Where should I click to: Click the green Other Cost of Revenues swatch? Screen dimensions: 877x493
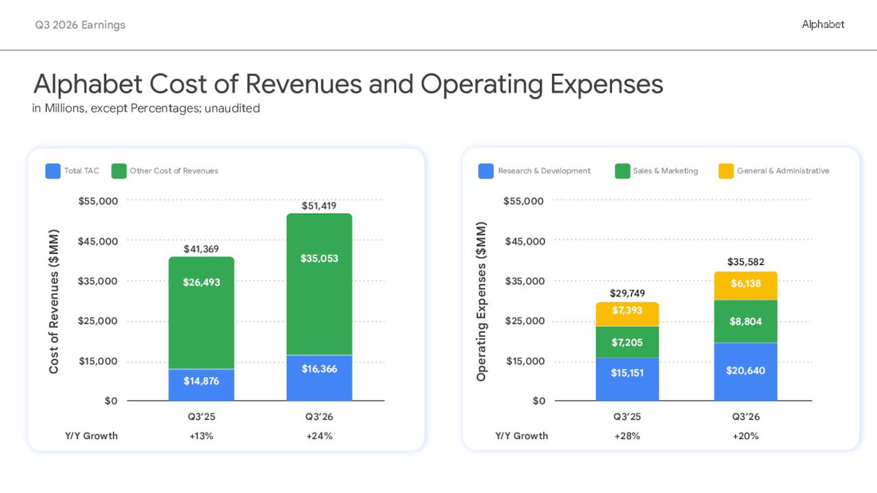click(x=119, y=171)
